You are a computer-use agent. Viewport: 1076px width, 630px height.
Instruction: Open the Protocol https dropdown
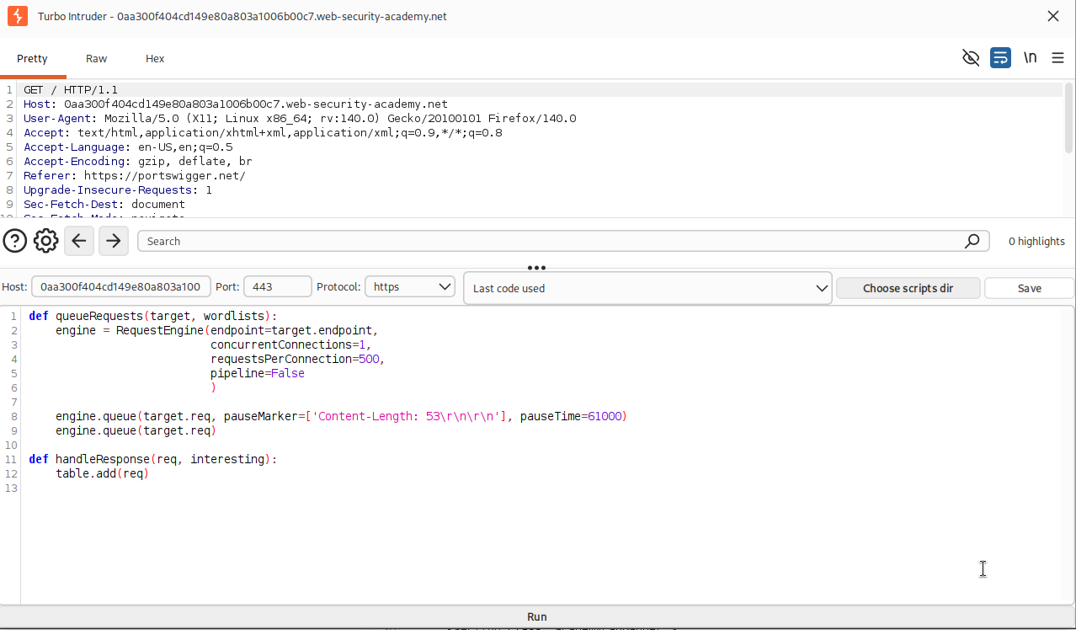pos(410,287)
